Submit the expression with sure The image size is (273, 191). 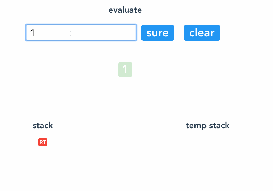(158, 33)
